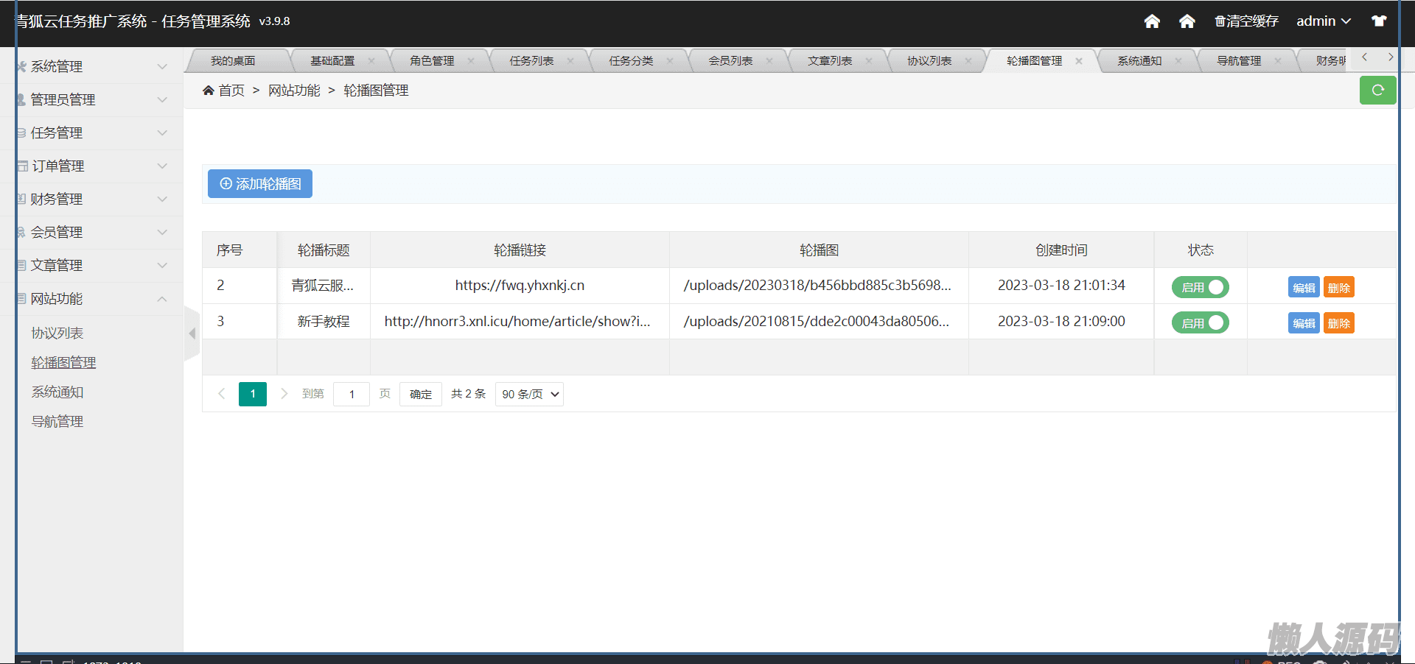The image size is (1415, 664).
Task: Open 系统通知 in the sidebar submenu
Action: point(57,392)
